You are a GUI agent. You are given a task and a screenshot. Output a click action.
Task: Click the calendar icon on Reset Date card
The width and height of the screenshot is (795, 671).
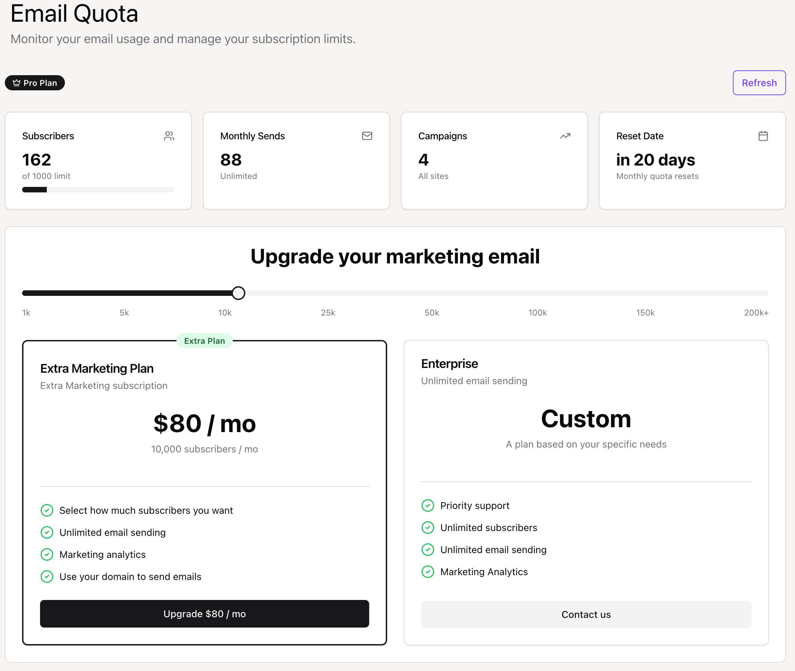[x=763, y=136]
